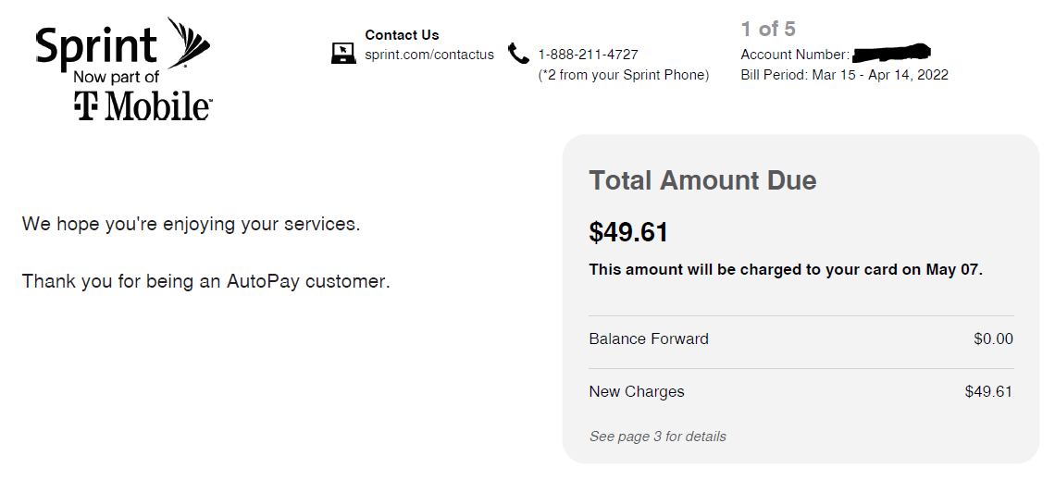
Task: Click the Bill Period date range
Action: point(880,75)
